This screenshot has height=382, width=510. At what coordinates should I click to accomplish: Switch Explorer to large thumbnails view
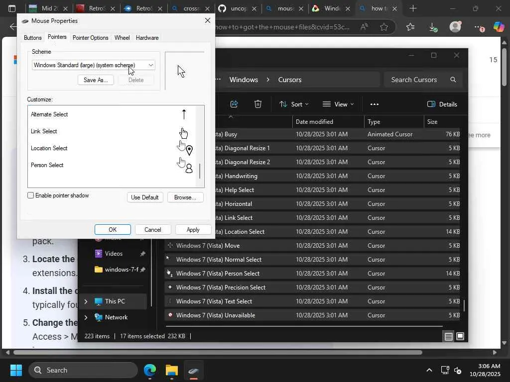(x=460, y=336)
